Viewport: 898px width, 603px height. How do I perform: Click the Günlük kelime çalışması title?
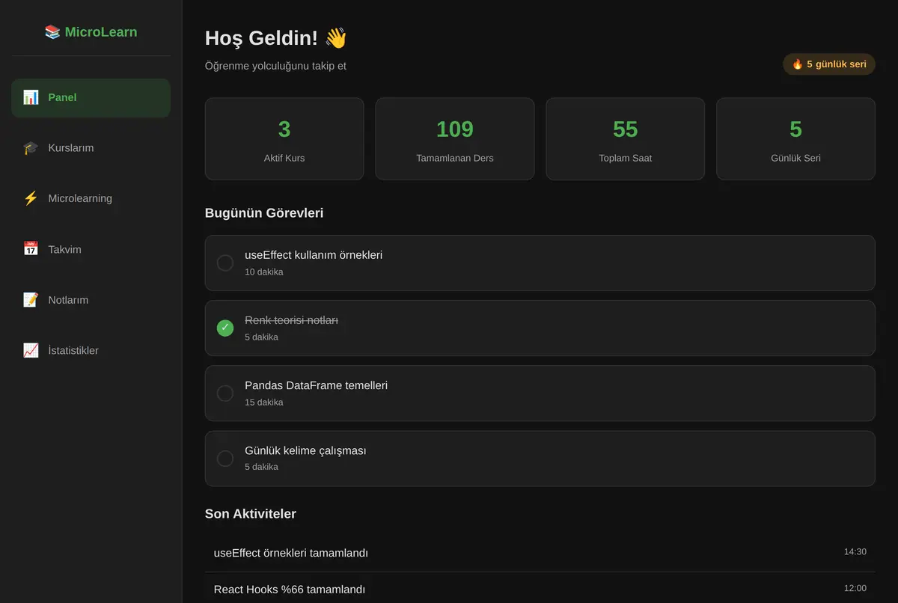pyautogui.click(x=305, y=450)
